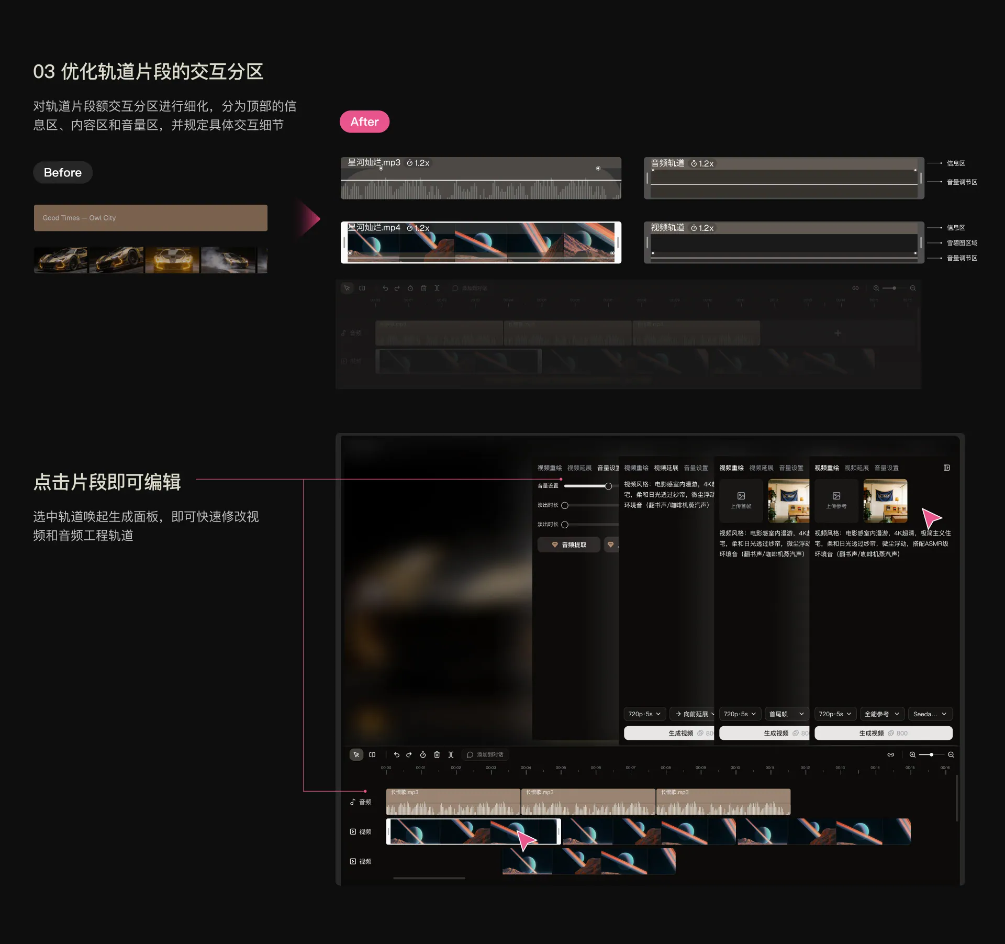Click the 上传参考 upload tile
This screenshot has height=944, width=1005.
[836, 501]
